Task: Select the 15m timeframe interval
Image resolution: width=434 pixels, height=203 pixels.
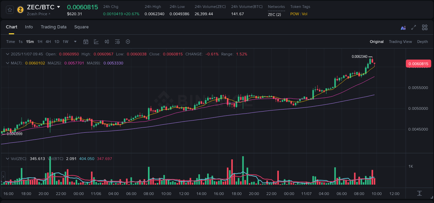Action: click(x=30, y=42)
